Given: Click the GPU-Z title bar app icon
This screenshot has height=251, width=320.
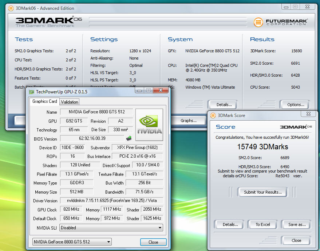Looking at the screenshot, I should click(x=32, y=92).
